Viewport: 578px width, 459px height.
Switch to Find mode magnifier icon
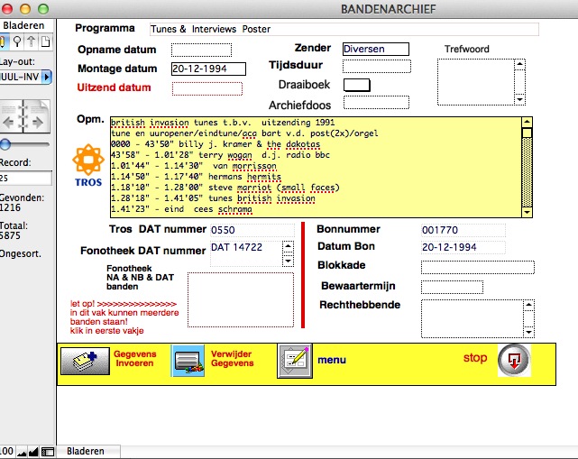17,41
